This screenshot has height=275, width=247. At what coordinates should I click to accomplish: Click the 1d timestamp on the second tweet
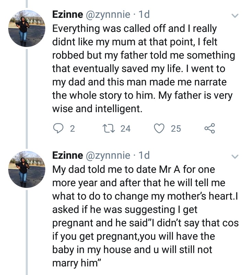coord(144,155)
